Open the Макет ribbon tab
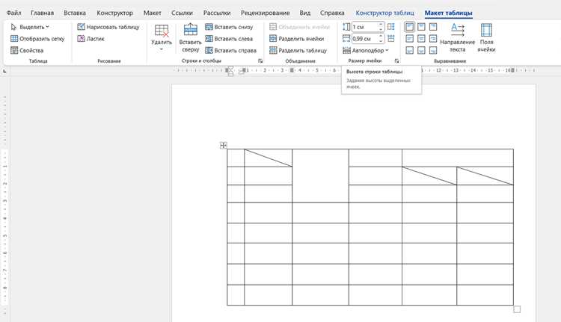561x322 pixels. (152, 13)
